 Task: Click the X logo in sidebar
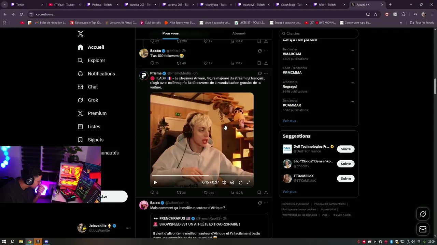tap(80, 34)
